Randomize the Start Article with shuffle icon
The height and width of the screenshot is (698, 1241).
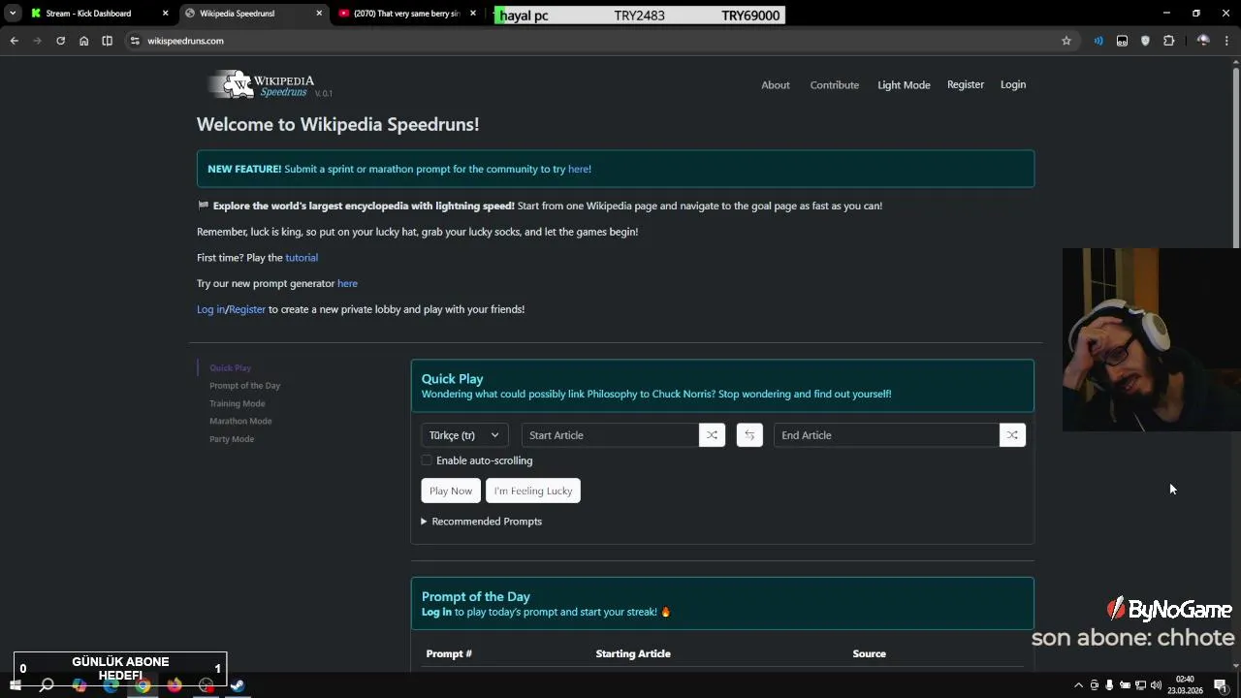coord(712,435)
